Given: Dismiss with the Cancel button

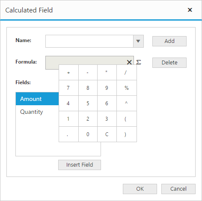Looking at the screenshot, I should 178,189.
